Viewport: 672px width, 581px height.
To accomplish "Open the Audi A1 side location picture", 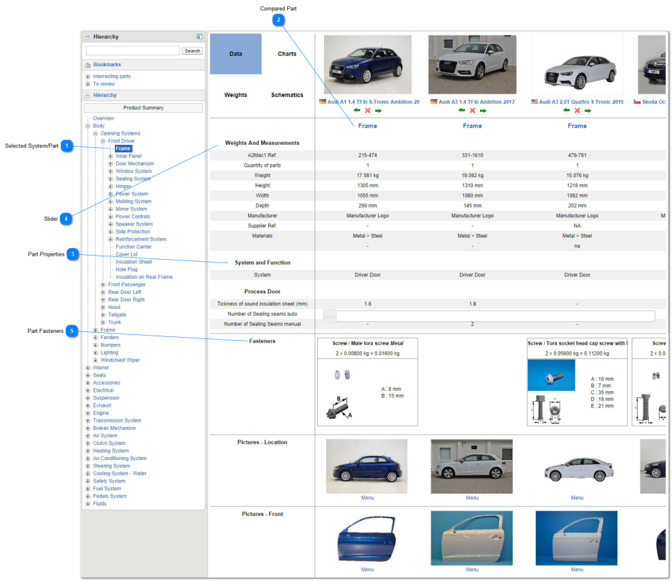I will coord(367,466).
